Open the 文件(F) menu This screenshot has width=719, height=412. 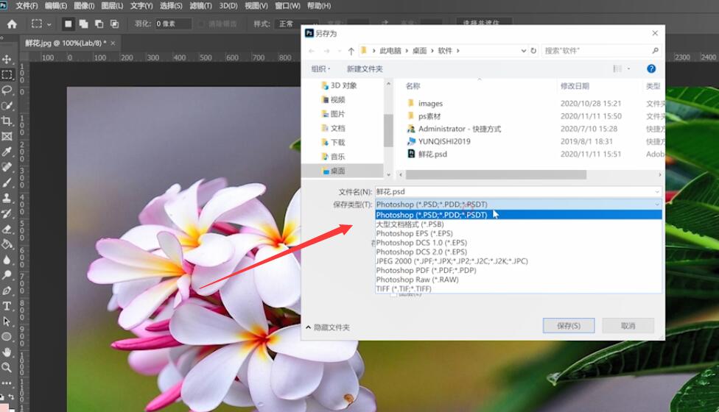coord(27,5)
